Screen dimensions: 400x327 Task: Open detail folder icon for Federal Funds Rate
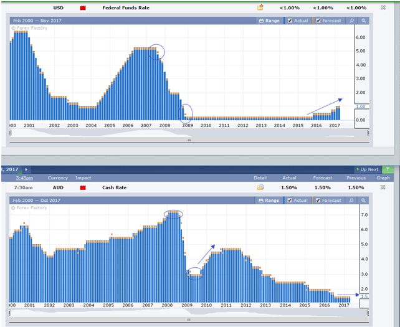(260, 7)
